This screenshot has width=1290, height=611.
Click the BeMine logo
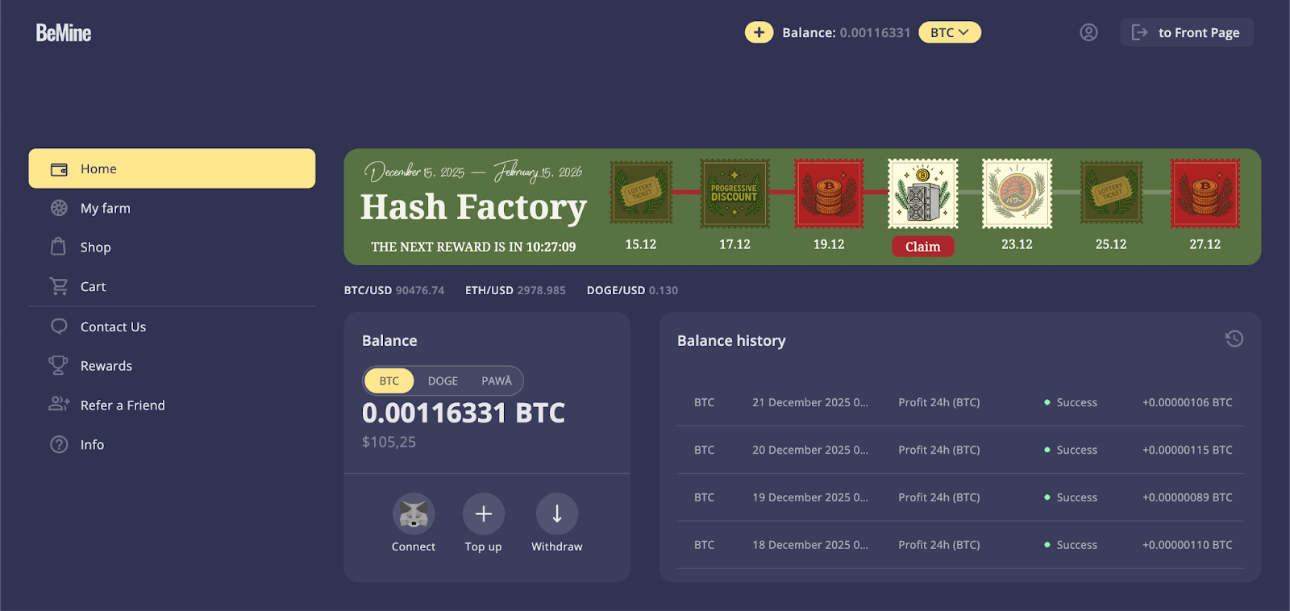pyautogui.click(x=64, y=33)
